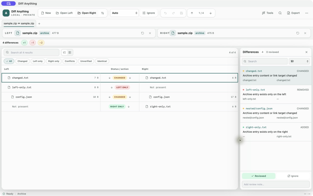Open the Auto comparison mode dropdown

tap(124, 13)
